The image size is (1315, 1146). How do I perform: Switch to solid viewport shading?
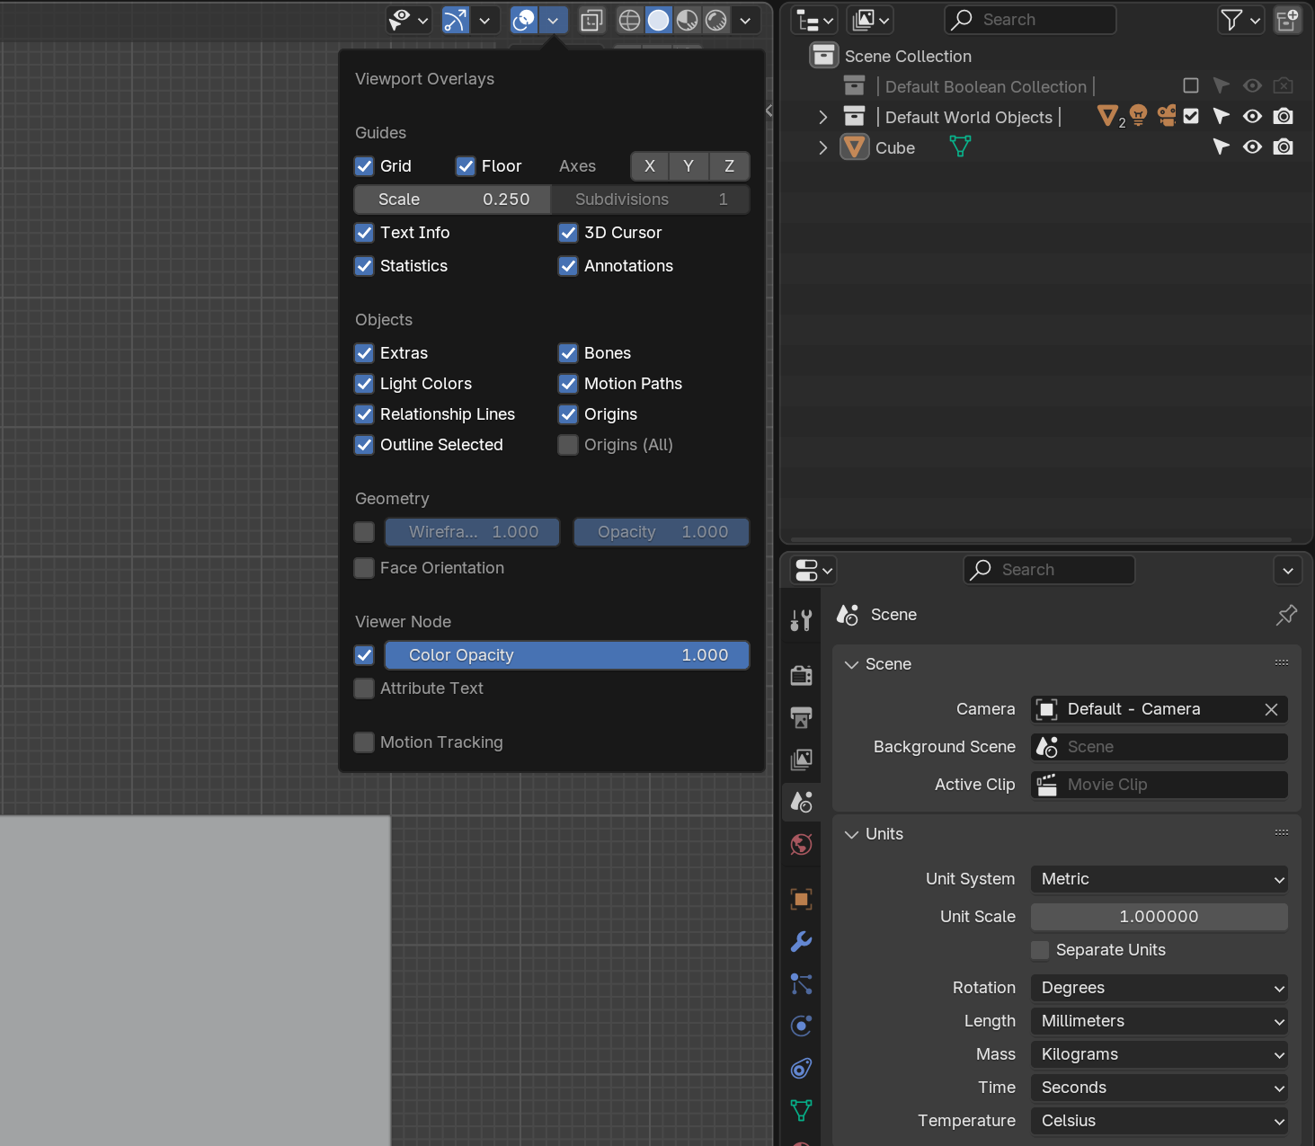[x=659, y=20]
